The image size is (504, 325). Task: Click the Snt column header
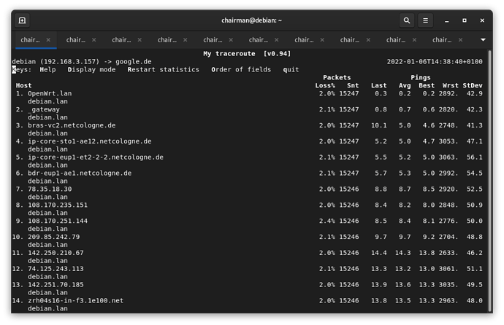pos(353,85)
